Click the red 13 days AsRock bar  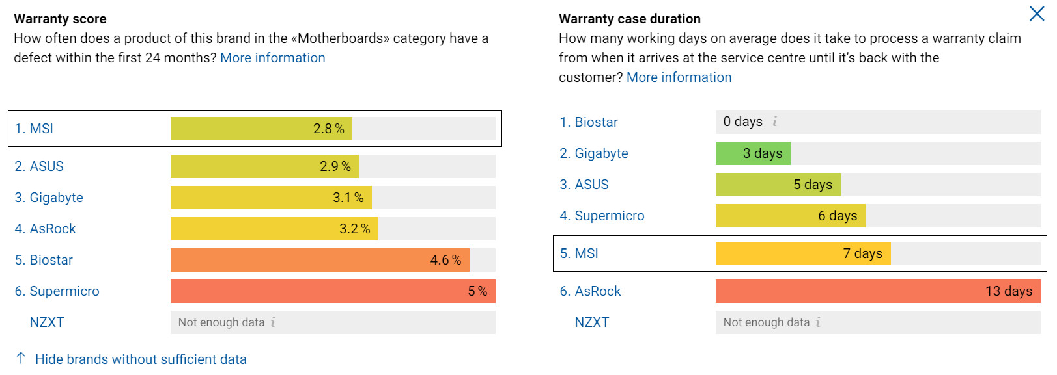[x=877, y=291]
